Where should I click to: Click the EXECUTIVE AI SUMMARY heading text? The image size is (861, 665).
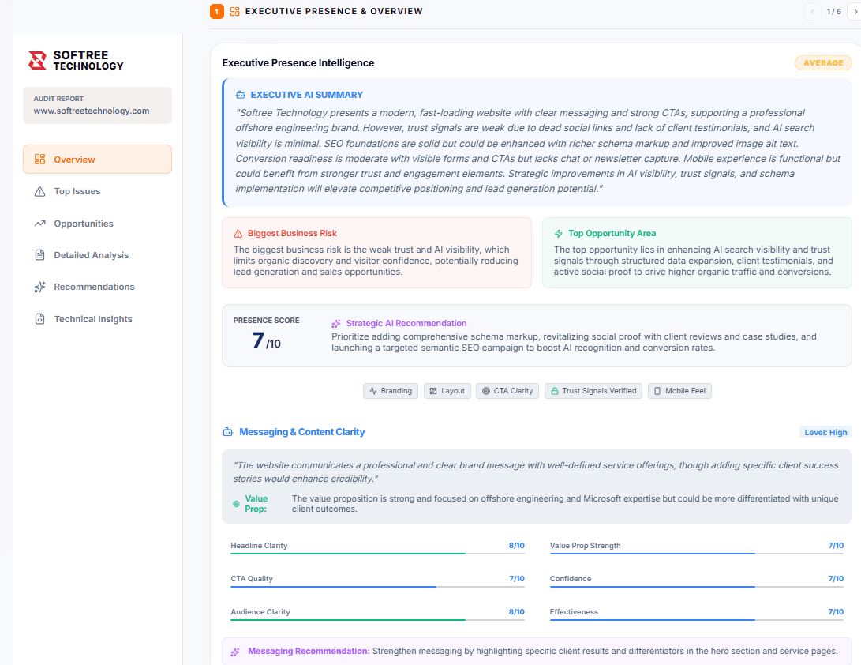click(x=306, y=95)
